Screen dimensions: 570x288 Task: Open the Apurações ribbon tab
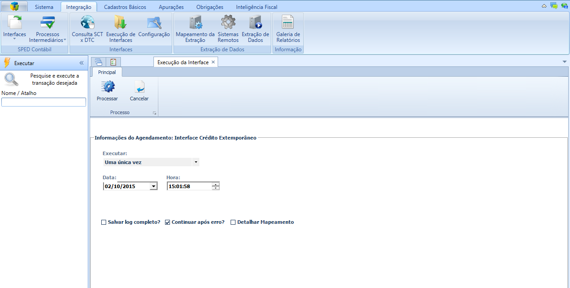[171, 7]
